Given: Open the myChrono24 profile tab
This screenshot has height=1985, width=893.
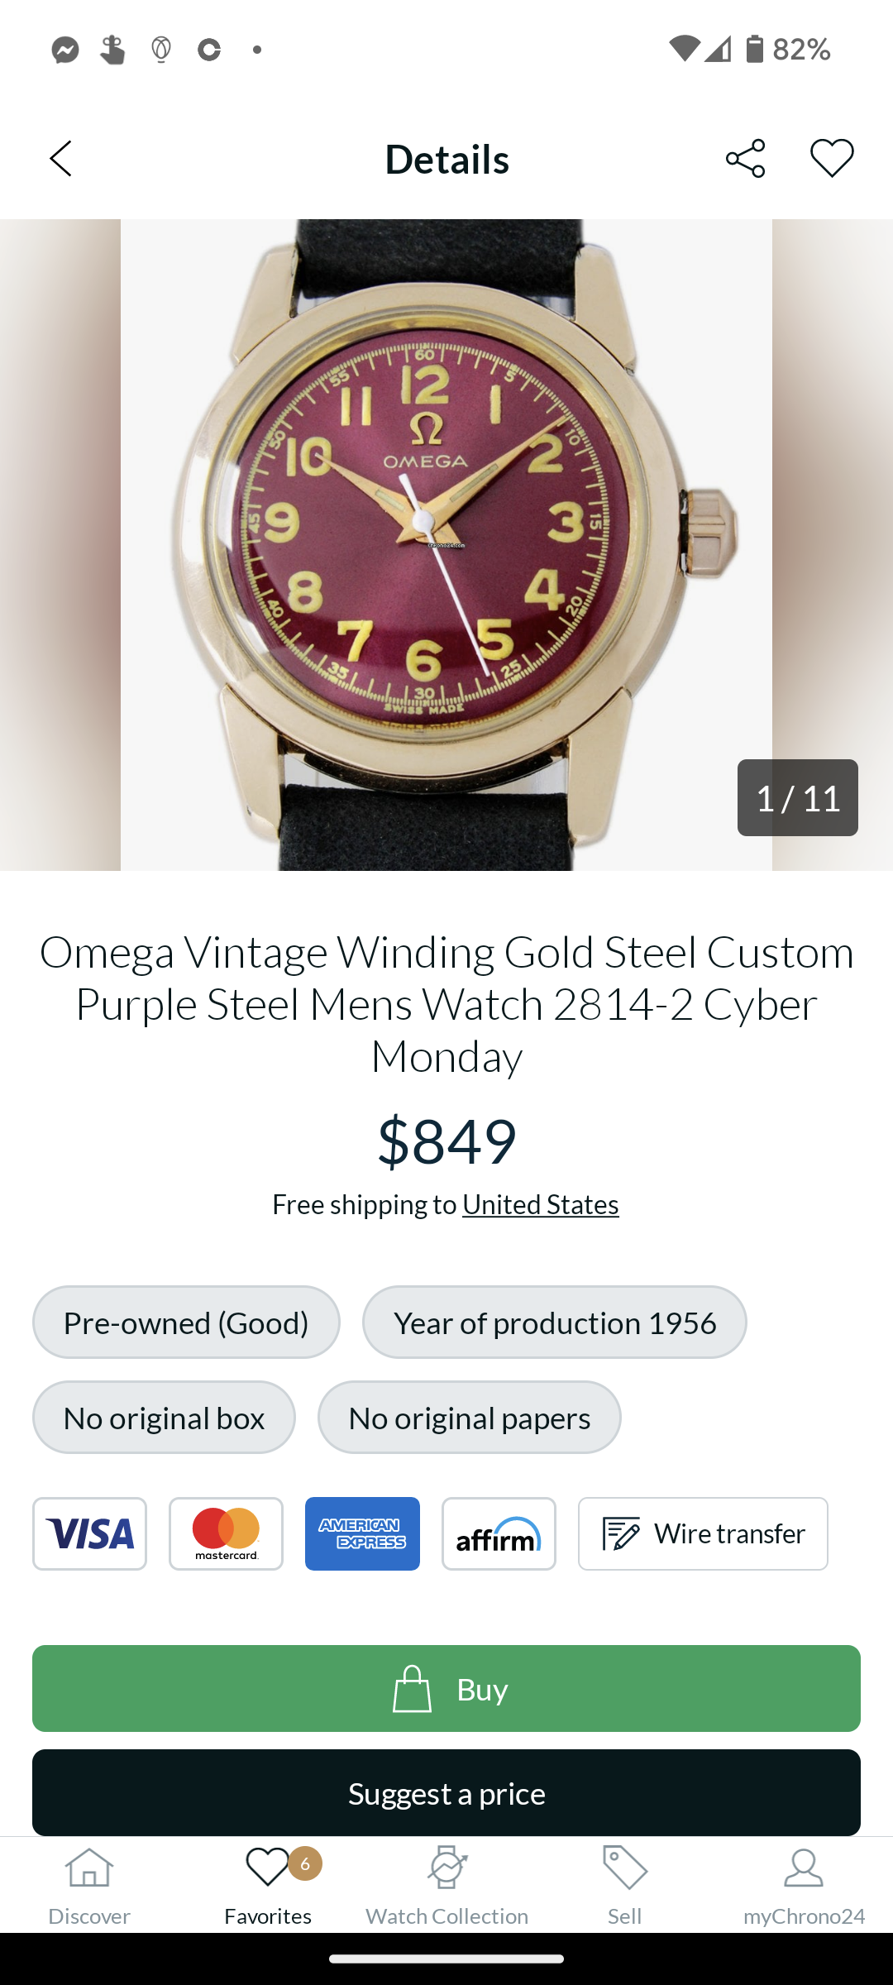Looking at the screenshot, I should [804, 1886].
